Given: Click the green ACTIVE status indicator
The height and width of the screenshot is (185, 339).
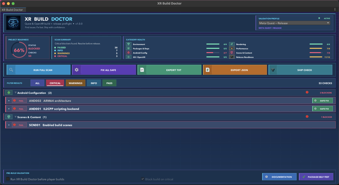Looking at the screenshot, I should click(319, 18).
